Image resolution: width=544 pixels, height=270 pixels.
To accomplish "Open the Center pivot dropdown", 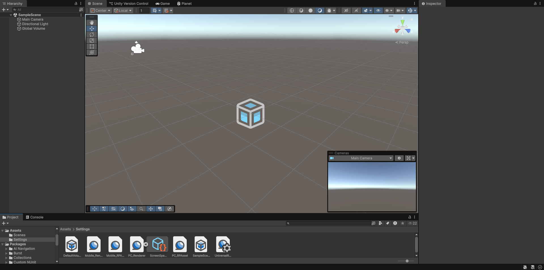I will point(101,10).
